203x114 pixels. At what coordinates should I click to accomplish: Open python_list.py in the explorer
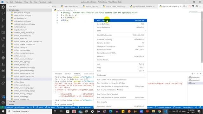coord(19,82)
